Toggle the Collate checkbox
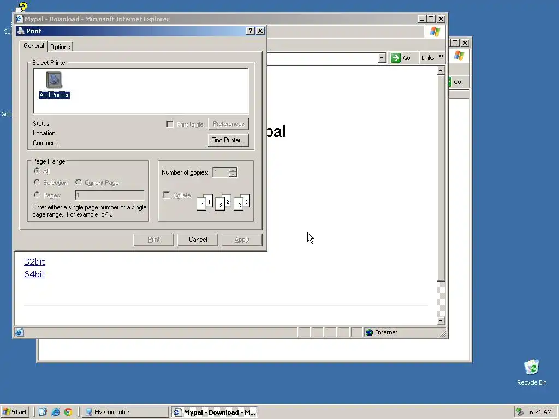The image size is (559, 419). coord(166,195)
